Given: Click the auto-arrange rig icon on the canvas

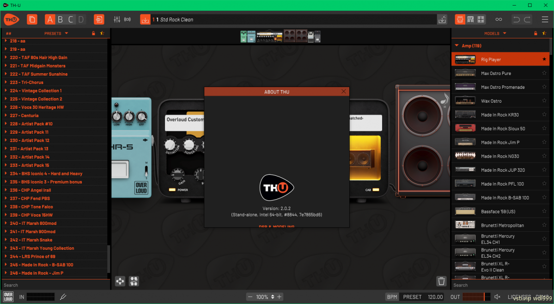Looking at the screenshot, I should pos(134,281).
